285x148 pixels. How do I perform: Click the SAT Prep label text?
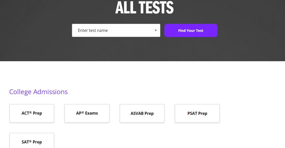[32, 142]
